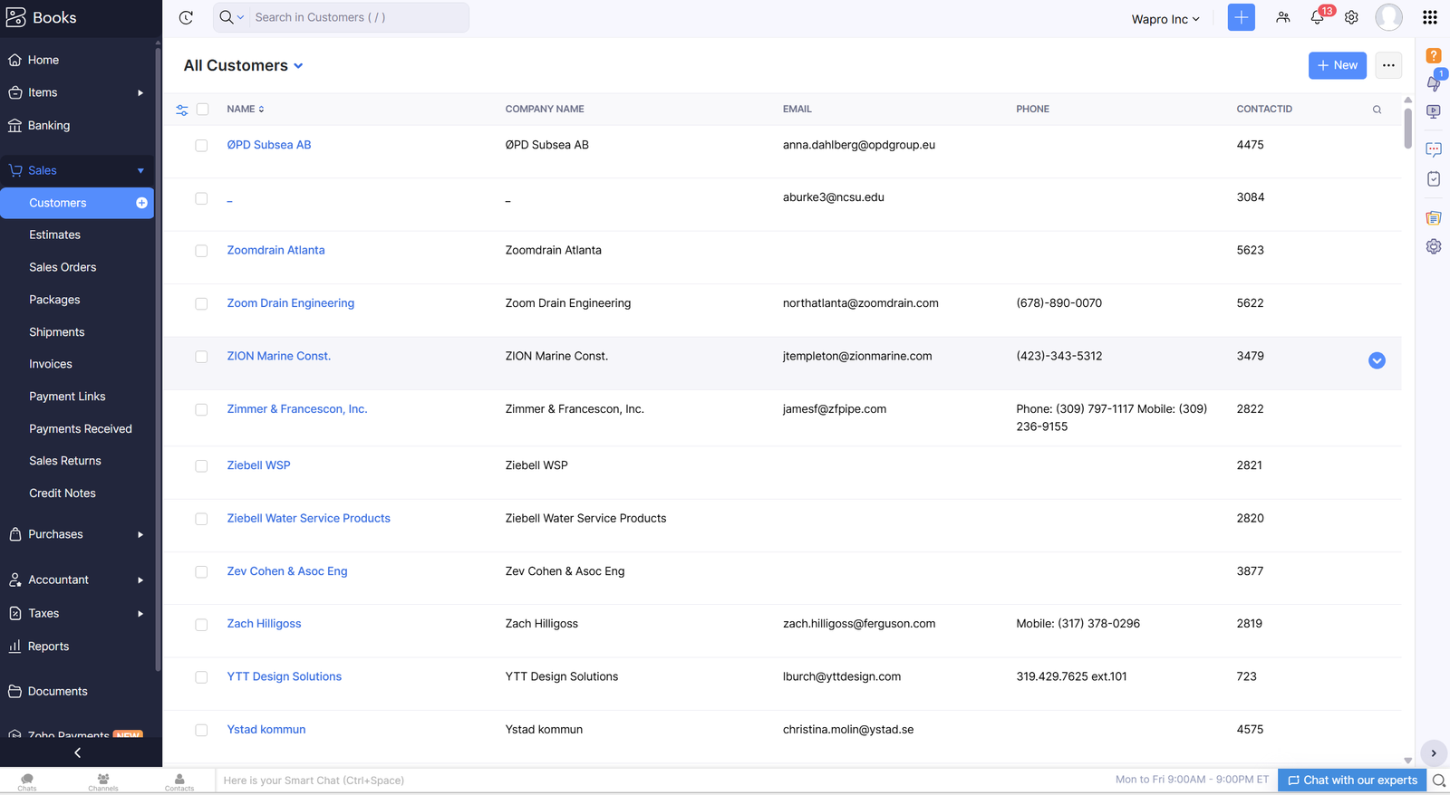Expand the Items submenu arrow
Image resolution: width=1450 pixels, height=795 pixels.
tap(140, 92)
